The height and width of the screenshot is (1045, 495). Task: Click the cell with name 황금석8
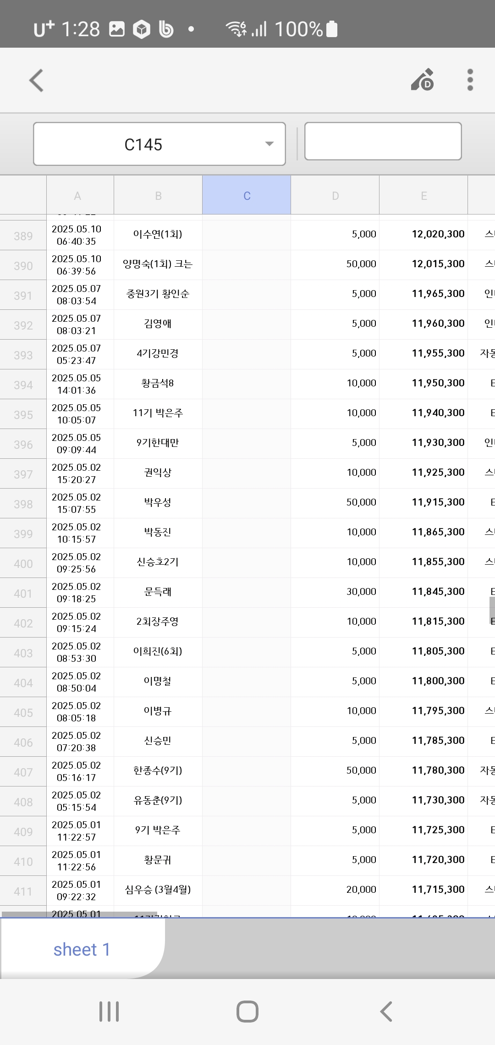point(158,383)
